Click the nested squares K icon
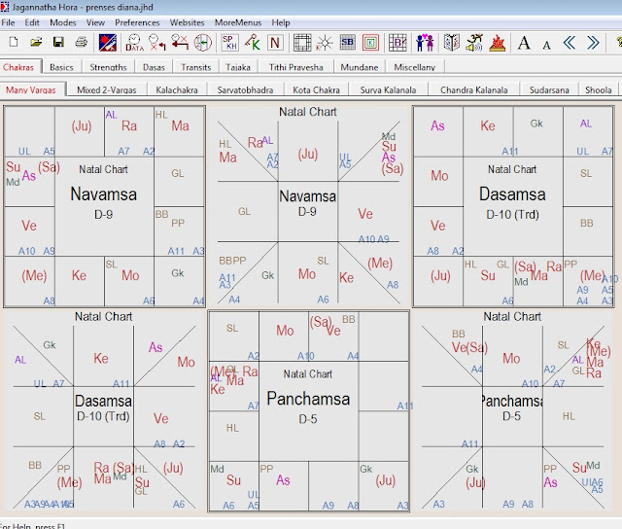The width and height of the screenshot is (622, 529). tap(370, 43)
